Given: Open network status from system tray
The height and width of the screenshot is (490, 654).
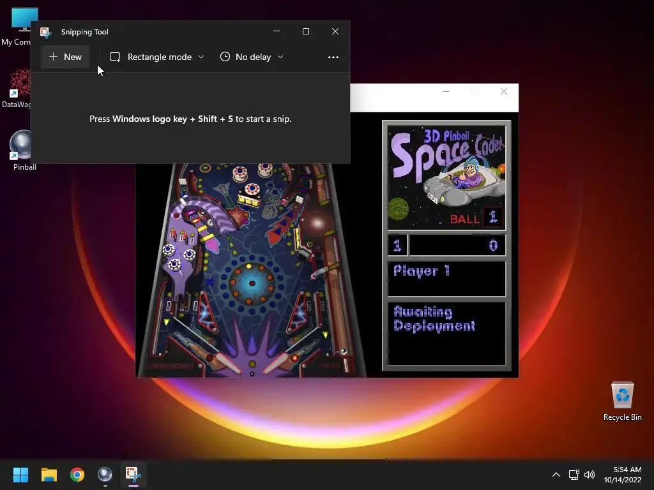Looking at the screenshot, I should (x=574, y=475).
